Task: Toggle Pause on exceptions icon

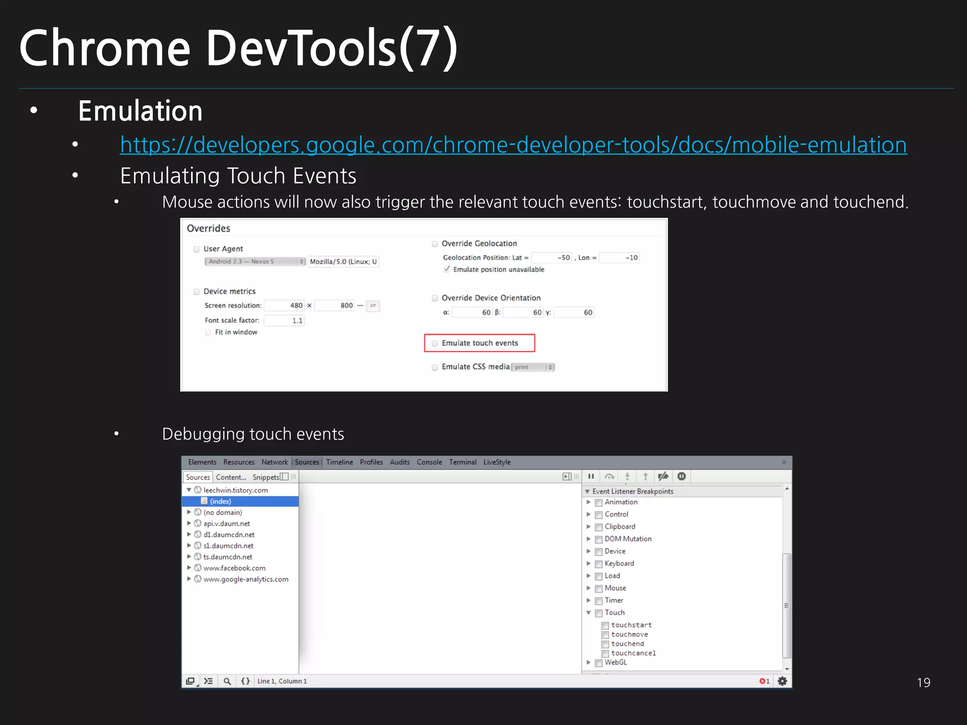Action: pos(682,476)
